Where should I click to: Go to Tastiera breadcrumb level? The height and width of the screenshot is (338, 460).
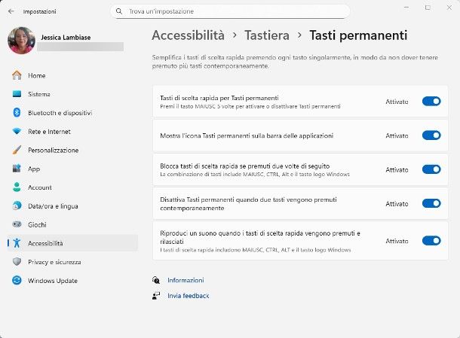coord(267,35)
